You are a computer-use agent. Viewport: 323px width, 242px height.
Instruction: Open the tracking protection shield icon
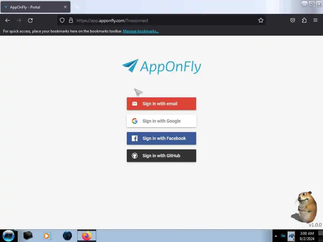pos(62,20)
